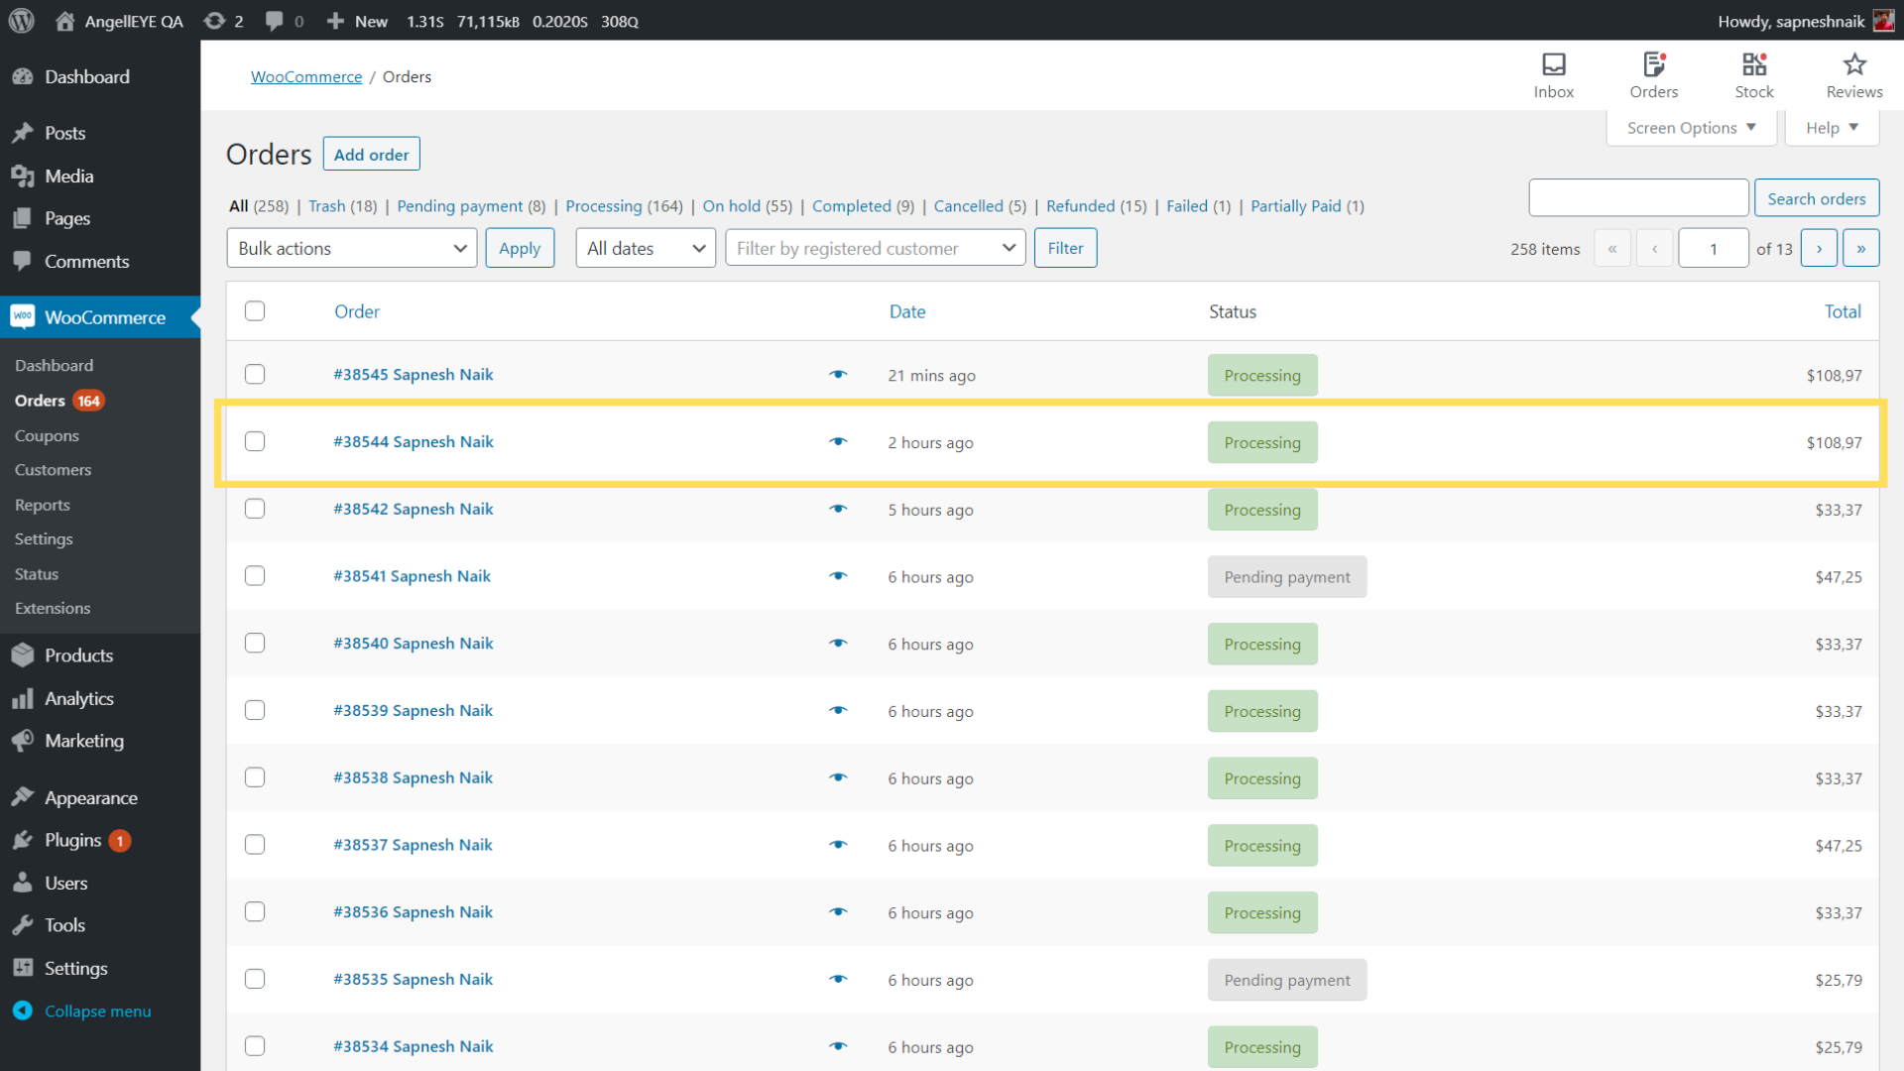Click the Add order button
This screenshot has height=1071, width=1904.
pos(371,154)
